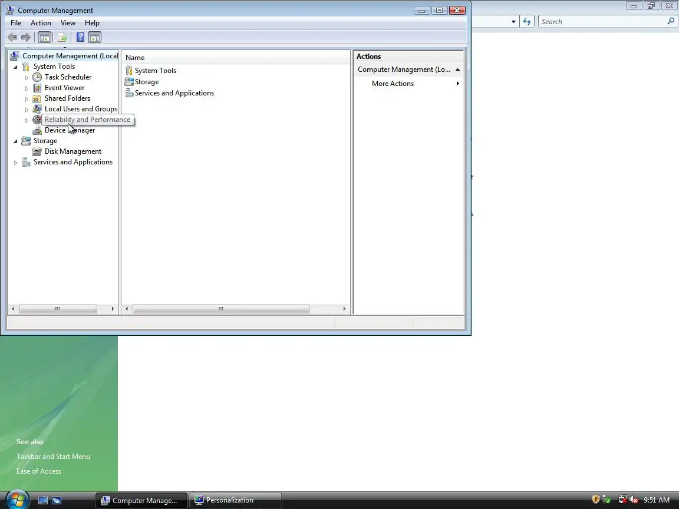Select Shared Folders in the tree
The image size is (679, 509).
(x=67, y=98)
